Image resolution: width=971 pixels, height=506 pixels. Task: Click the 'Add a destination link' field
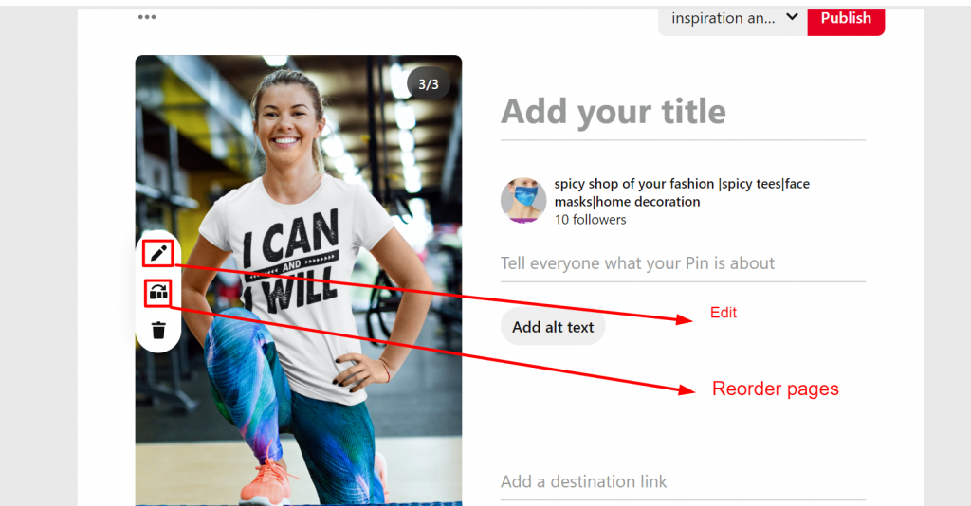click(x=683, y=482)
